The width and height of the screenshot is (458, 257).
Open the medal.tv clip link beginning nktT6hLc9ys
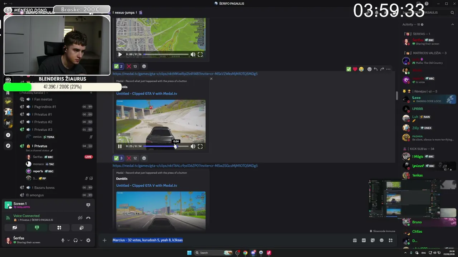click(185, 166)
